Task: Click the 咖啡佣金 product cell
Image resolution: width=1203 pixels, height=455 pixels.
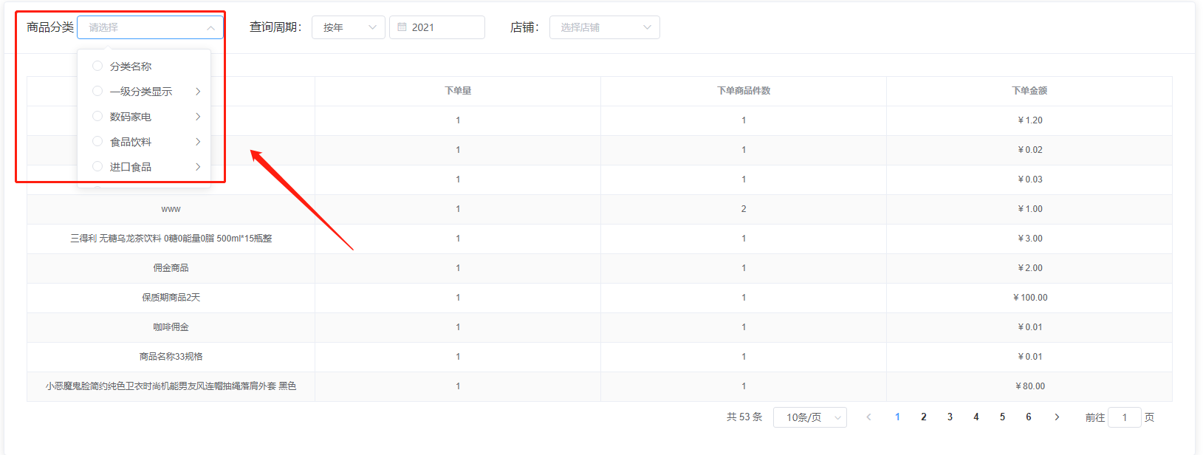Action: [x=171, y=327]
